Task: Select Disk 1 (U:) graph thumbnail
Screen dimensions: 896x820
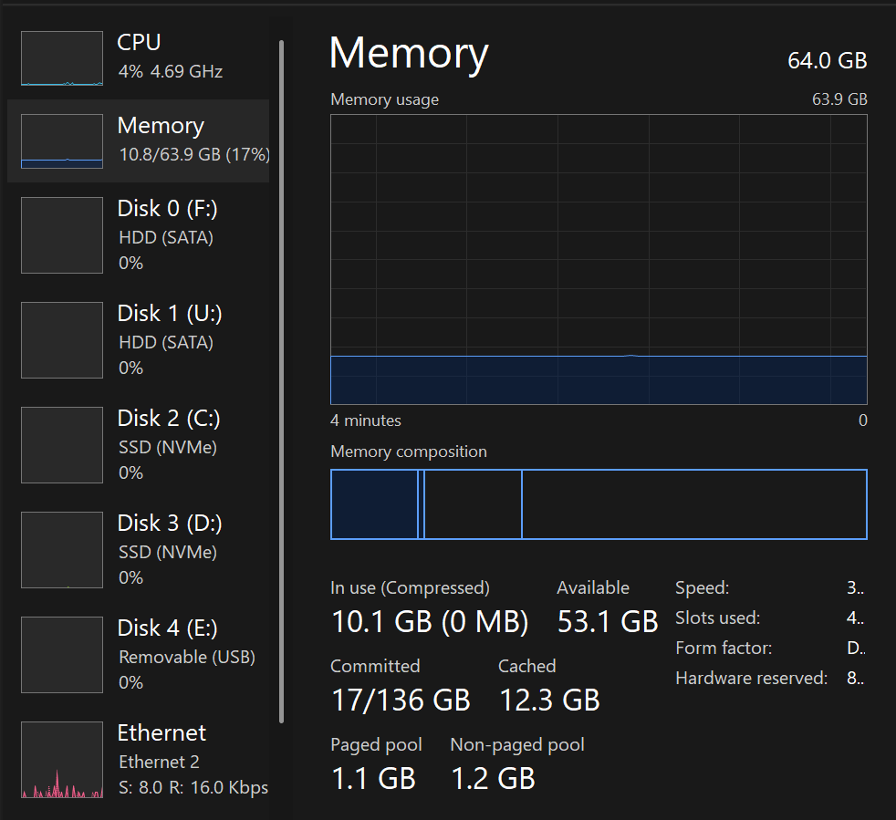Action: pos(61,340)
